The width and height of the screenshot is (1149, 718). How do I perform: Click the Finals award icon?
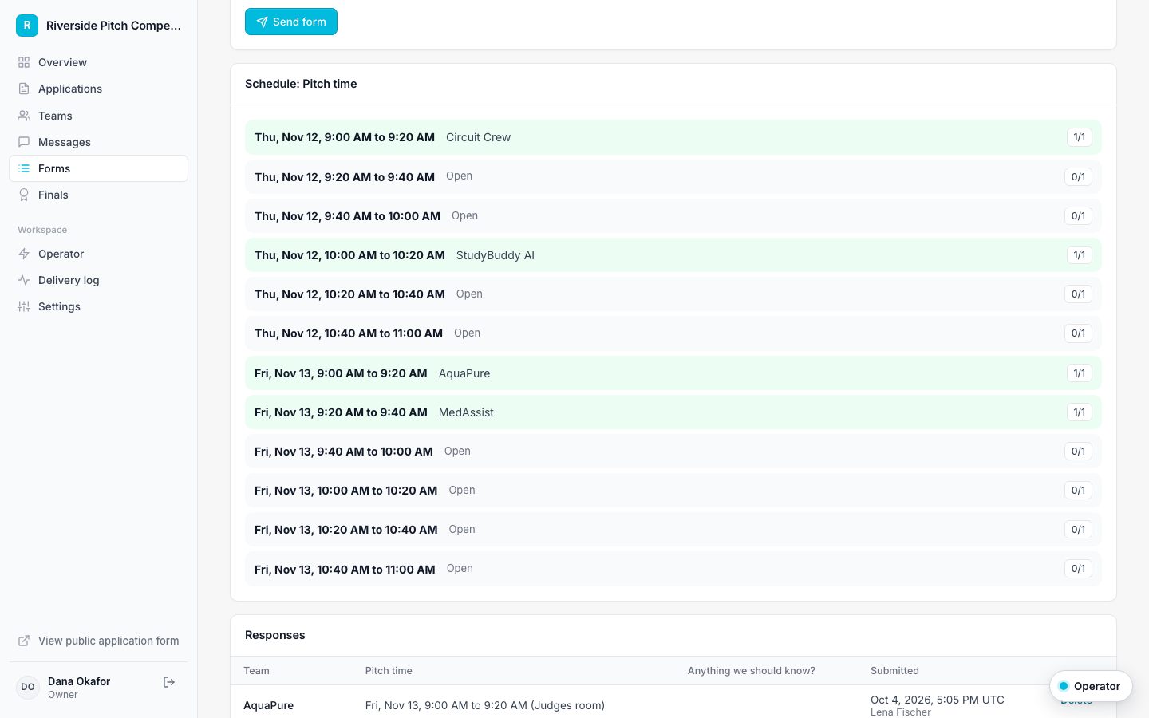[24, 195]
